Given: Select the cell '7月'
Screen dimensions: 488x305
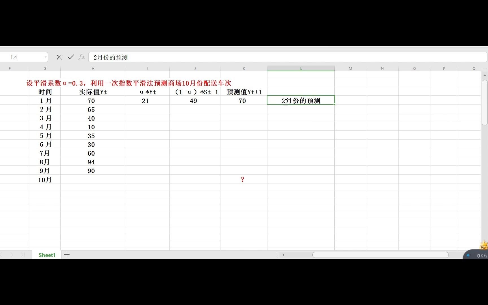Looking at the screenshot, I should click(x=45, y=153).
